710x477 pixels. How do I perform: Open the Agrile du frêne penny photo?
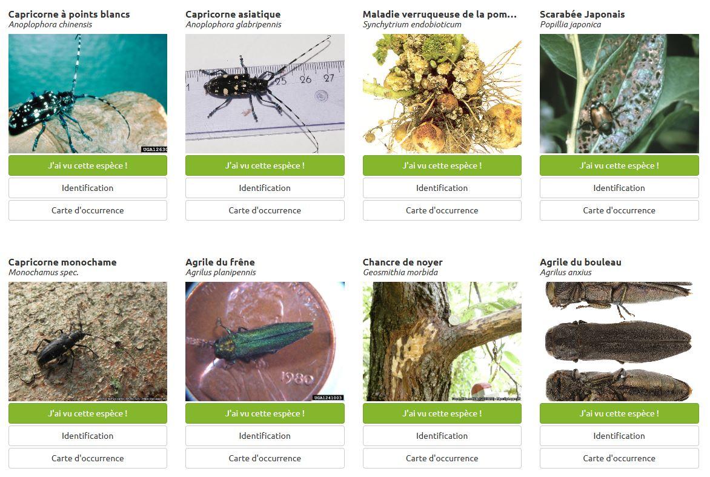click(x=265, y=342)
